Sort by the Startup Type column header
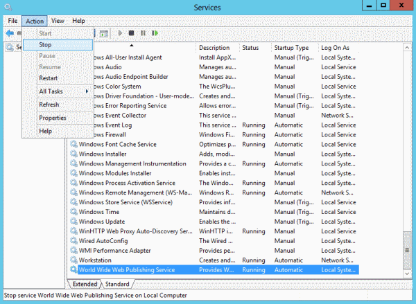This screenshot has width=416, height=304. 295,48
